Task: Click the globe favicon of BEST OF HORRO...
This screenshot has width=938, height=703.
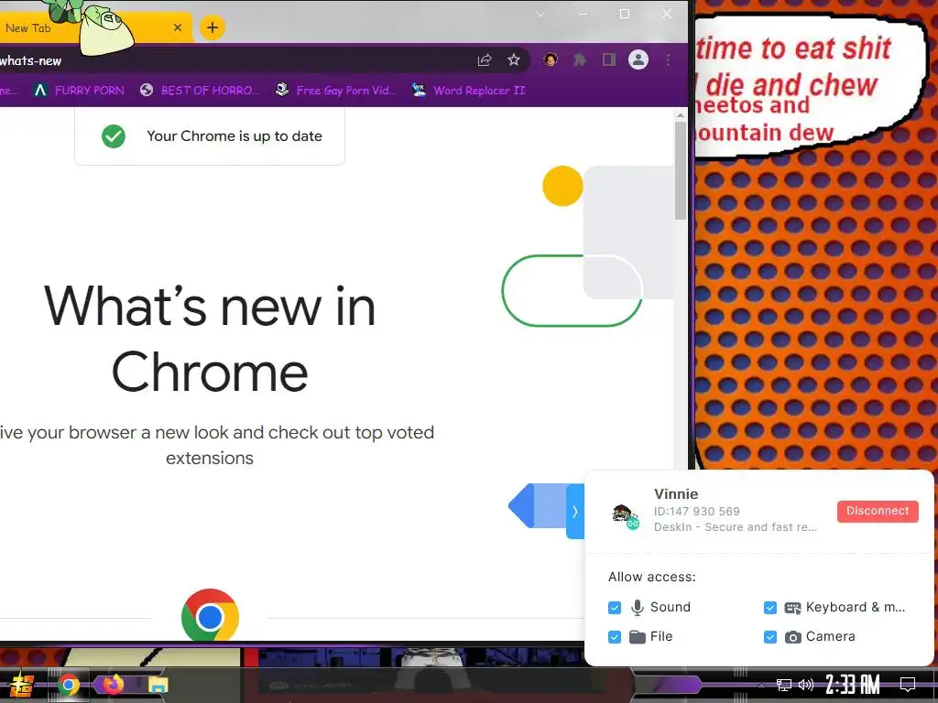Action: coord(147,91)
